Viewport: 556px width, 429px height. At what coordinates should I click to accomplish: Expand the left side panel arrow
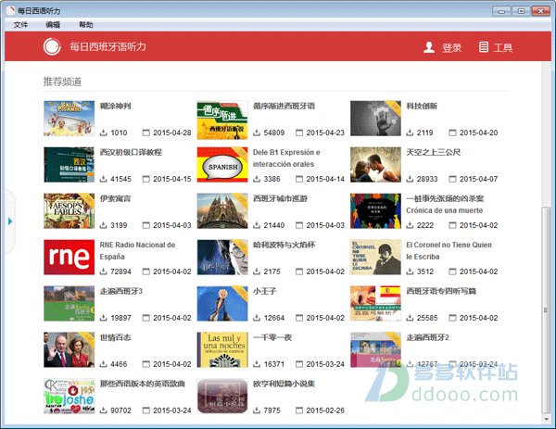coord(10,221)
